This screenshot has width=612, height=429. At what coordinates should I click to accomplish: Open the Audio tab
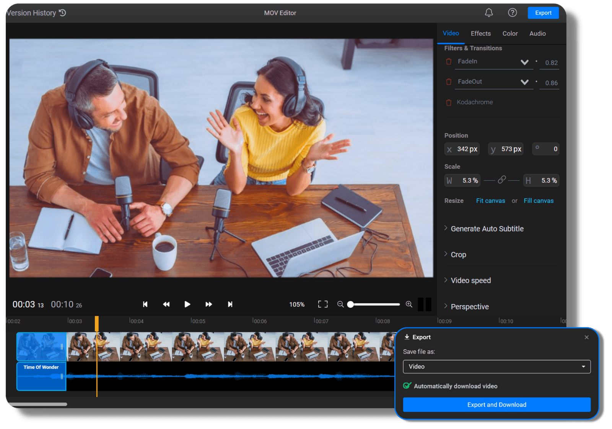tap(537, 33)
